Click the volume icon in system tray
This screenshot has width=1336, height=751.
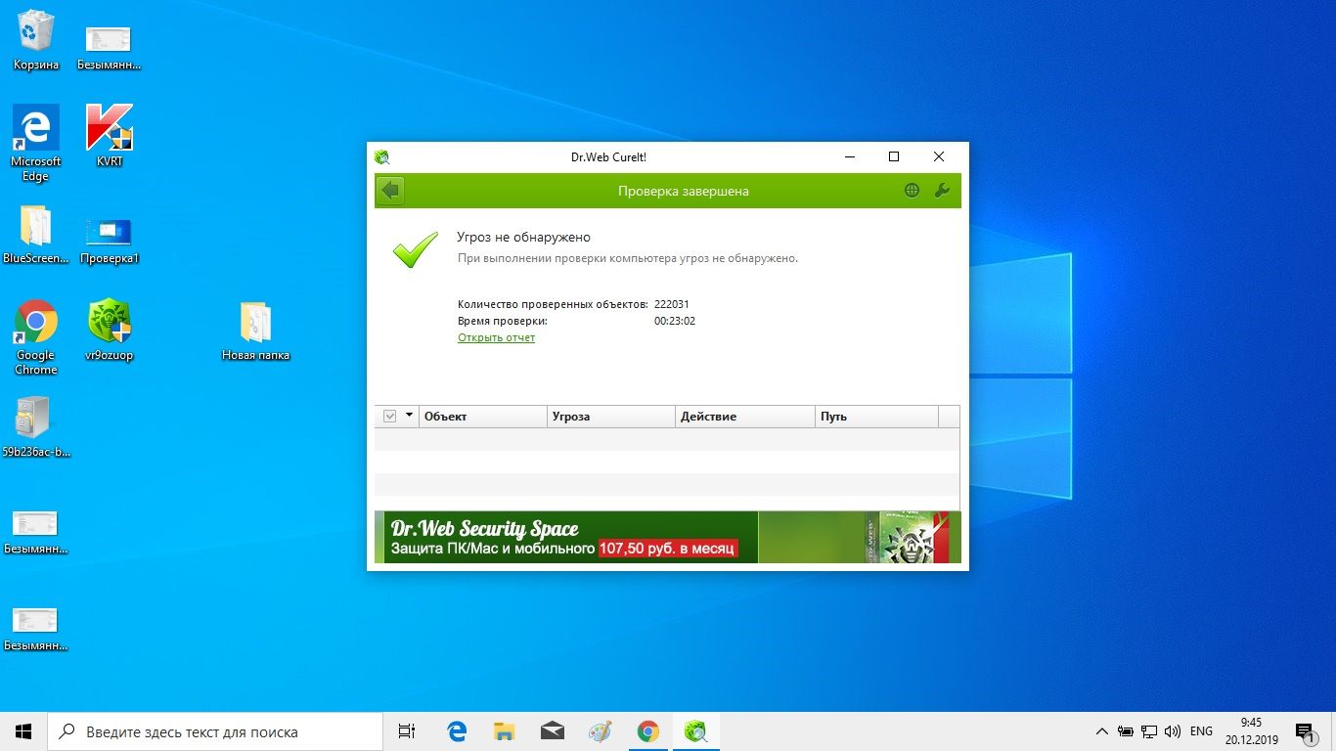(x=1173, y=731)
